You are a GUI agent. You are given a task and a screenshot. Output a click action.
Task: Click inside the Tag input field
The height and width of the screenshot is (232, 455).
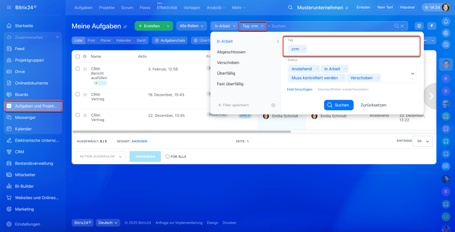point(352,49)
